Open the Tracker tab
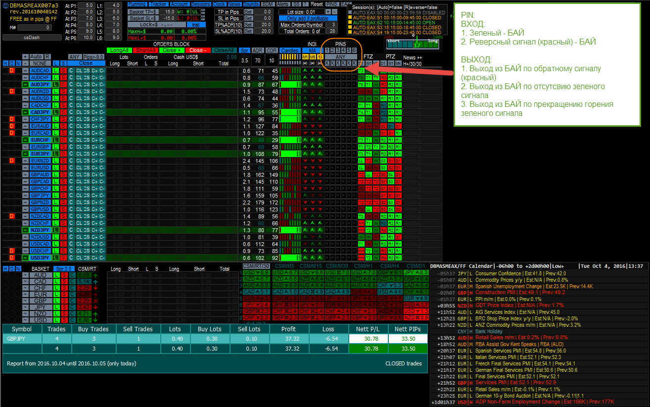 point(159,4)
